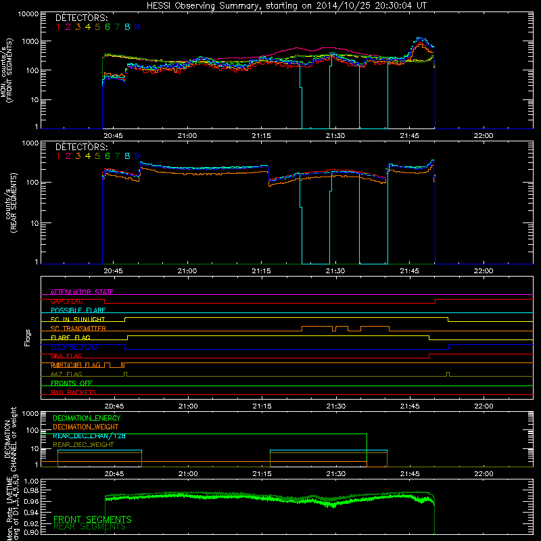541x541 pixels.
Task: Click the SC_TRANSMITTER flag label
Action: coord(78,329)
